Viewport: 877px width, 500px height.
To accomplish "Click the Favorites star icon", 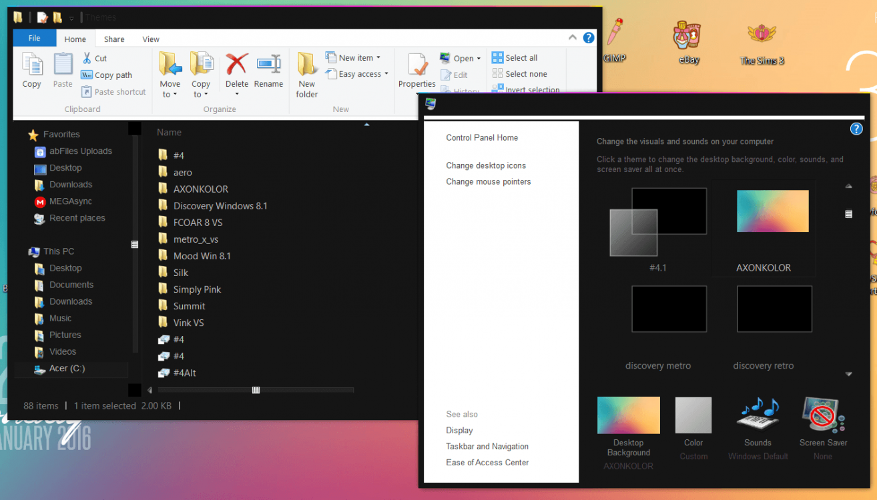I will point(33,135).
